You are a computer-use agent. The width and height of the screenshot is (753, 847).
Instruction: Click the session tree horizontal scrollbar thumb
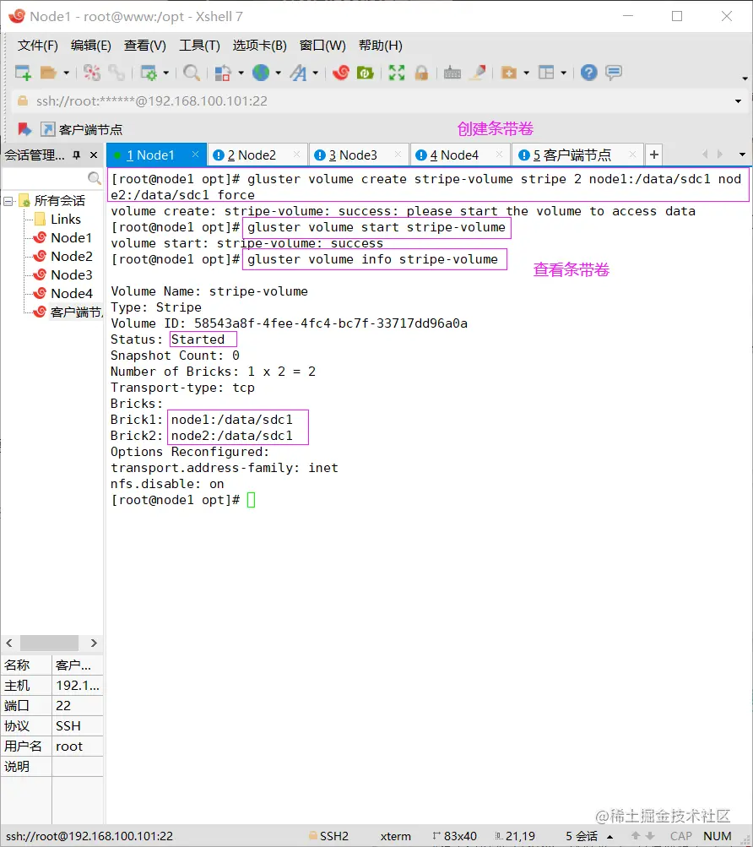[49, 643]
